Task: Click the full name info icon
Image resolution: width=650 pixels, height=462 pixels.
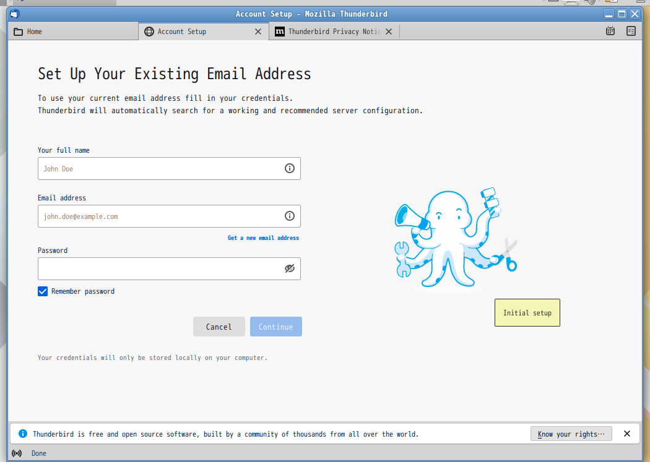Action: 289,168
